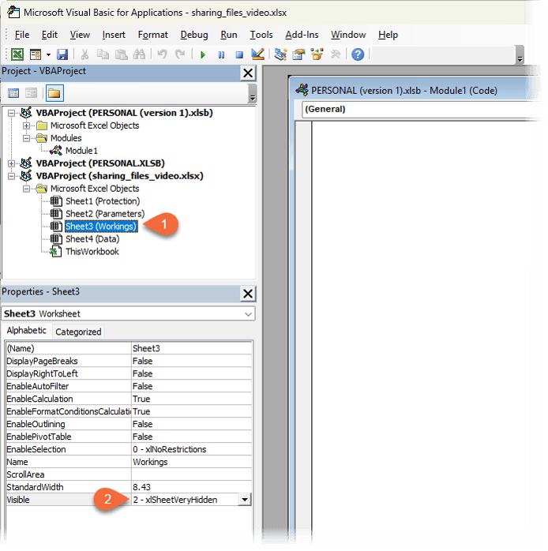Viewport: 548px width, 551px height.
Task: Collapse the Modules folder
Action: [x=26, y=138]
